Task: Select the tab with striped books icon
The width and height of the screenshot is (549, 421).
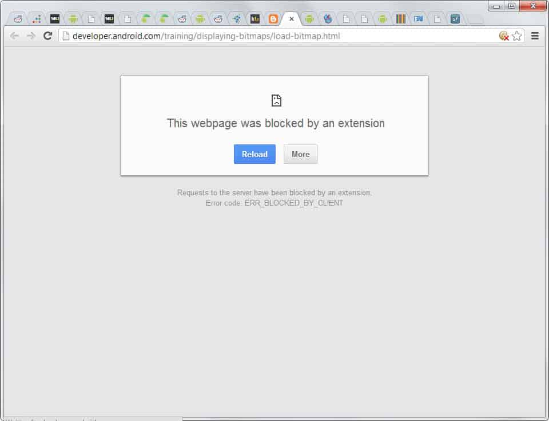Action: 401,19
